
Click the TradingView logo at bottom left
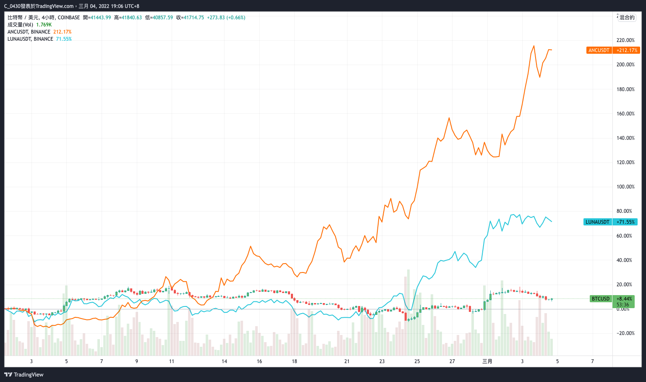tap(24, 374)
